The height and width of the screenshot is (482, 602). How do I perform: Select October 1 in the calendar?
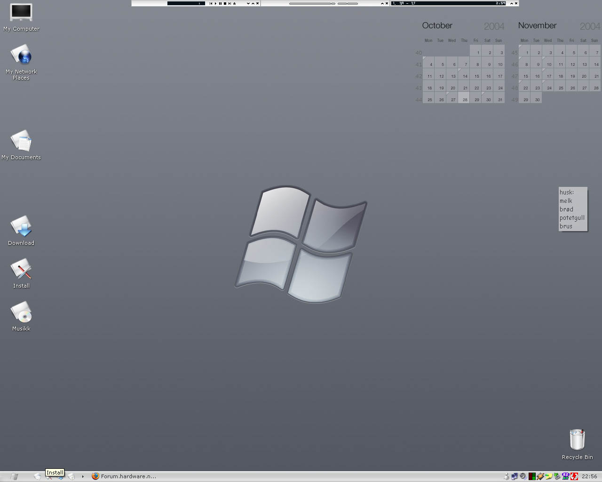click(x=475, y=51)
